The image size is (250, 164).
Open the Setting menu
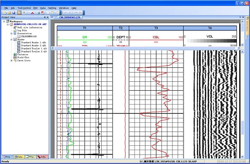pyautogui.click(x=52, y=8)
